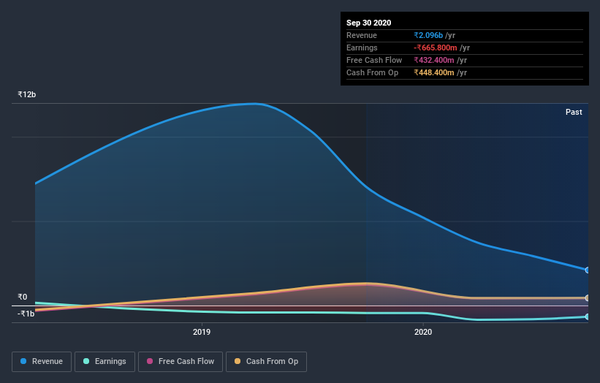Click the 2019 x-axis label

[x=202, y=332]
